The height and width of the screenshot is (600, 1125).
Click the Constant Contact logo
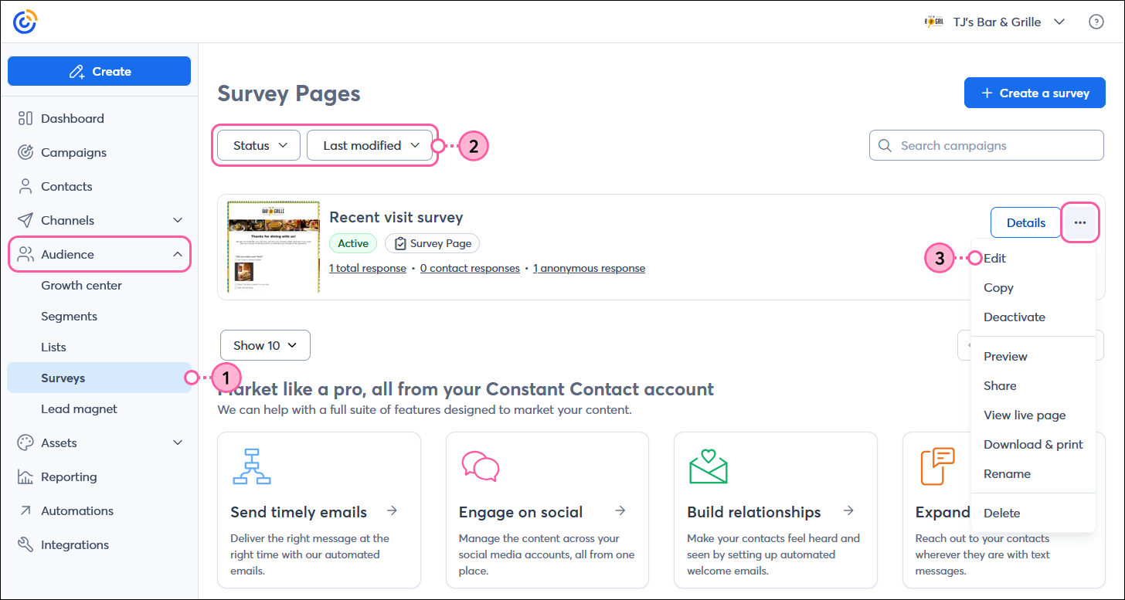(x=24, y=21)
